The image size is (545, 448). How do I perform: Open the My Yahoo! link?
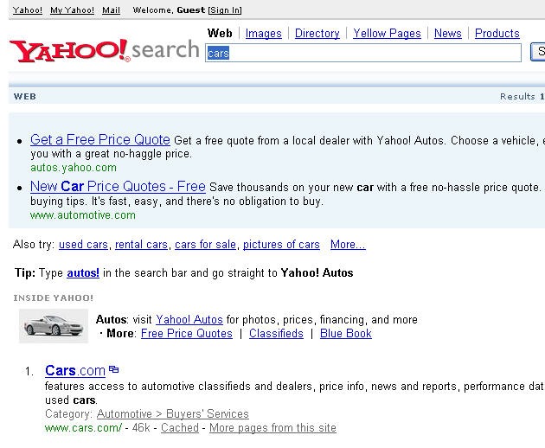pyautogui.click(x=72, y=10)
